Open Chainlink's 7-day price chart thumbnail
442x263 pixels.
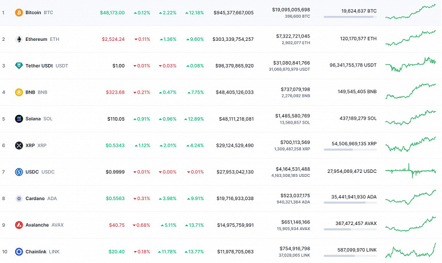click(x=410, y=251)
